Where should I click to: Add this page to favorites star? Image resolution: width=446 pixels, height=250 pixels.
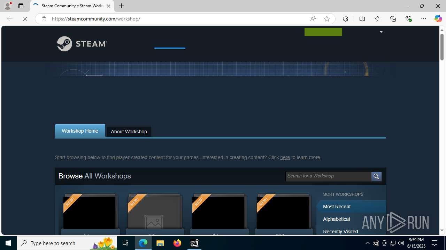click(x=327, y=19)
